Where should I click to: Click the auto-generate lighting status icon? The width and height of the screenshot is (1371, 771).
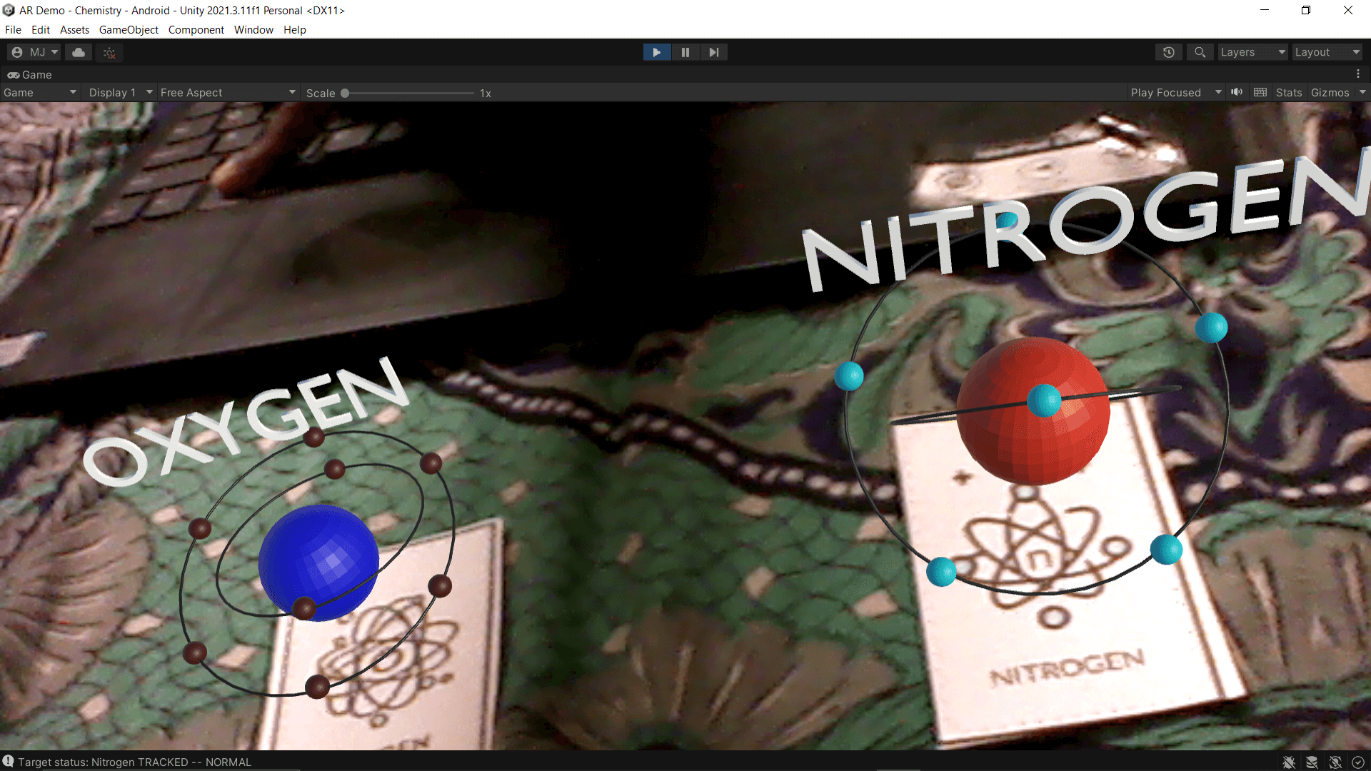pyautogui.click(x=1335, y=762)
